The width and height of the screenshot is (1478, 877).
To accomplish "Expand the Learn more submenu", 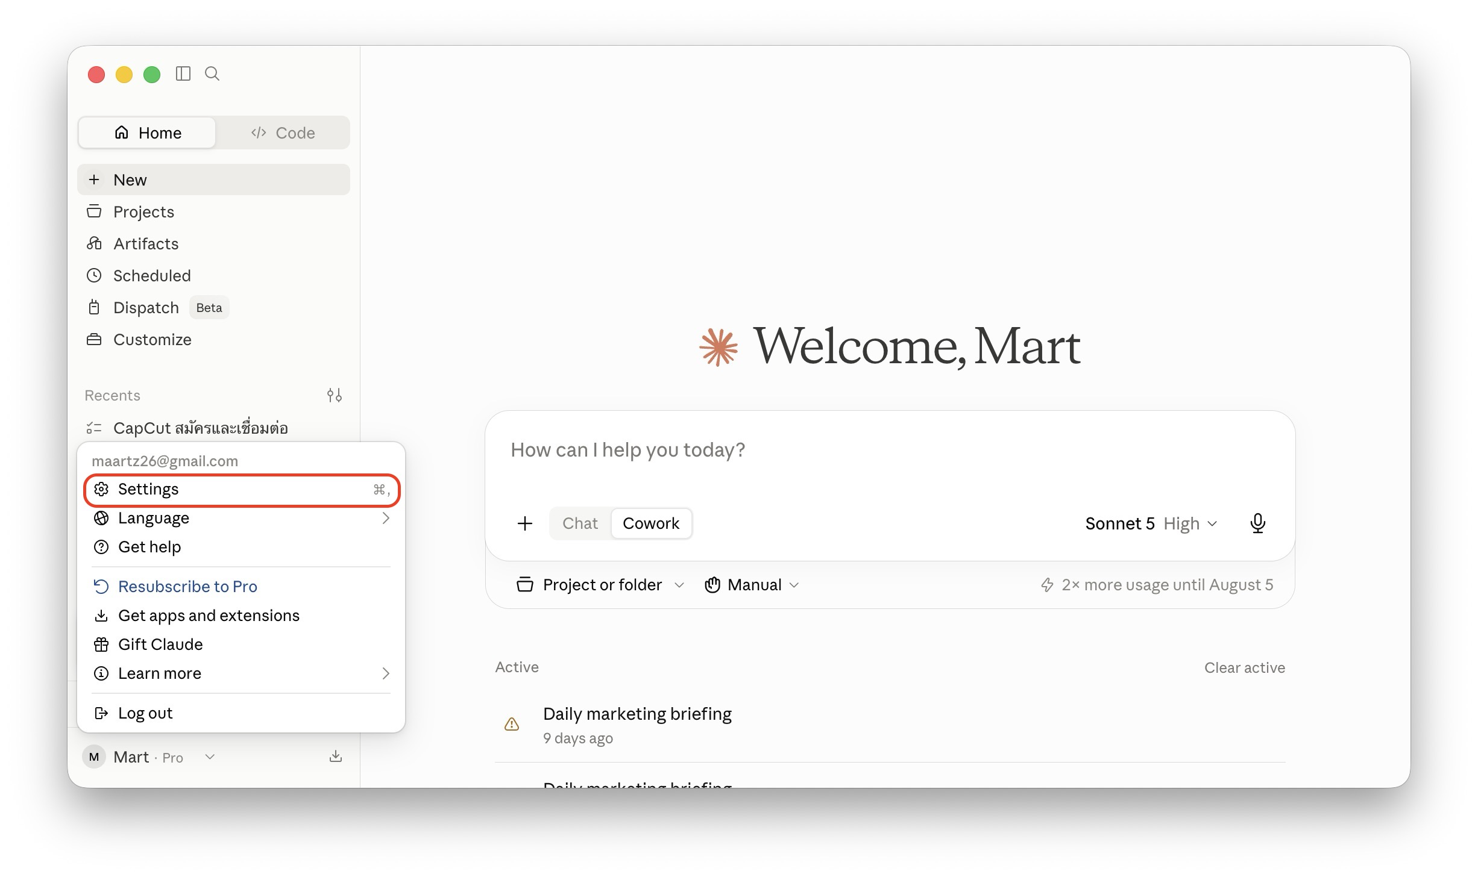I will click(241, 673).
